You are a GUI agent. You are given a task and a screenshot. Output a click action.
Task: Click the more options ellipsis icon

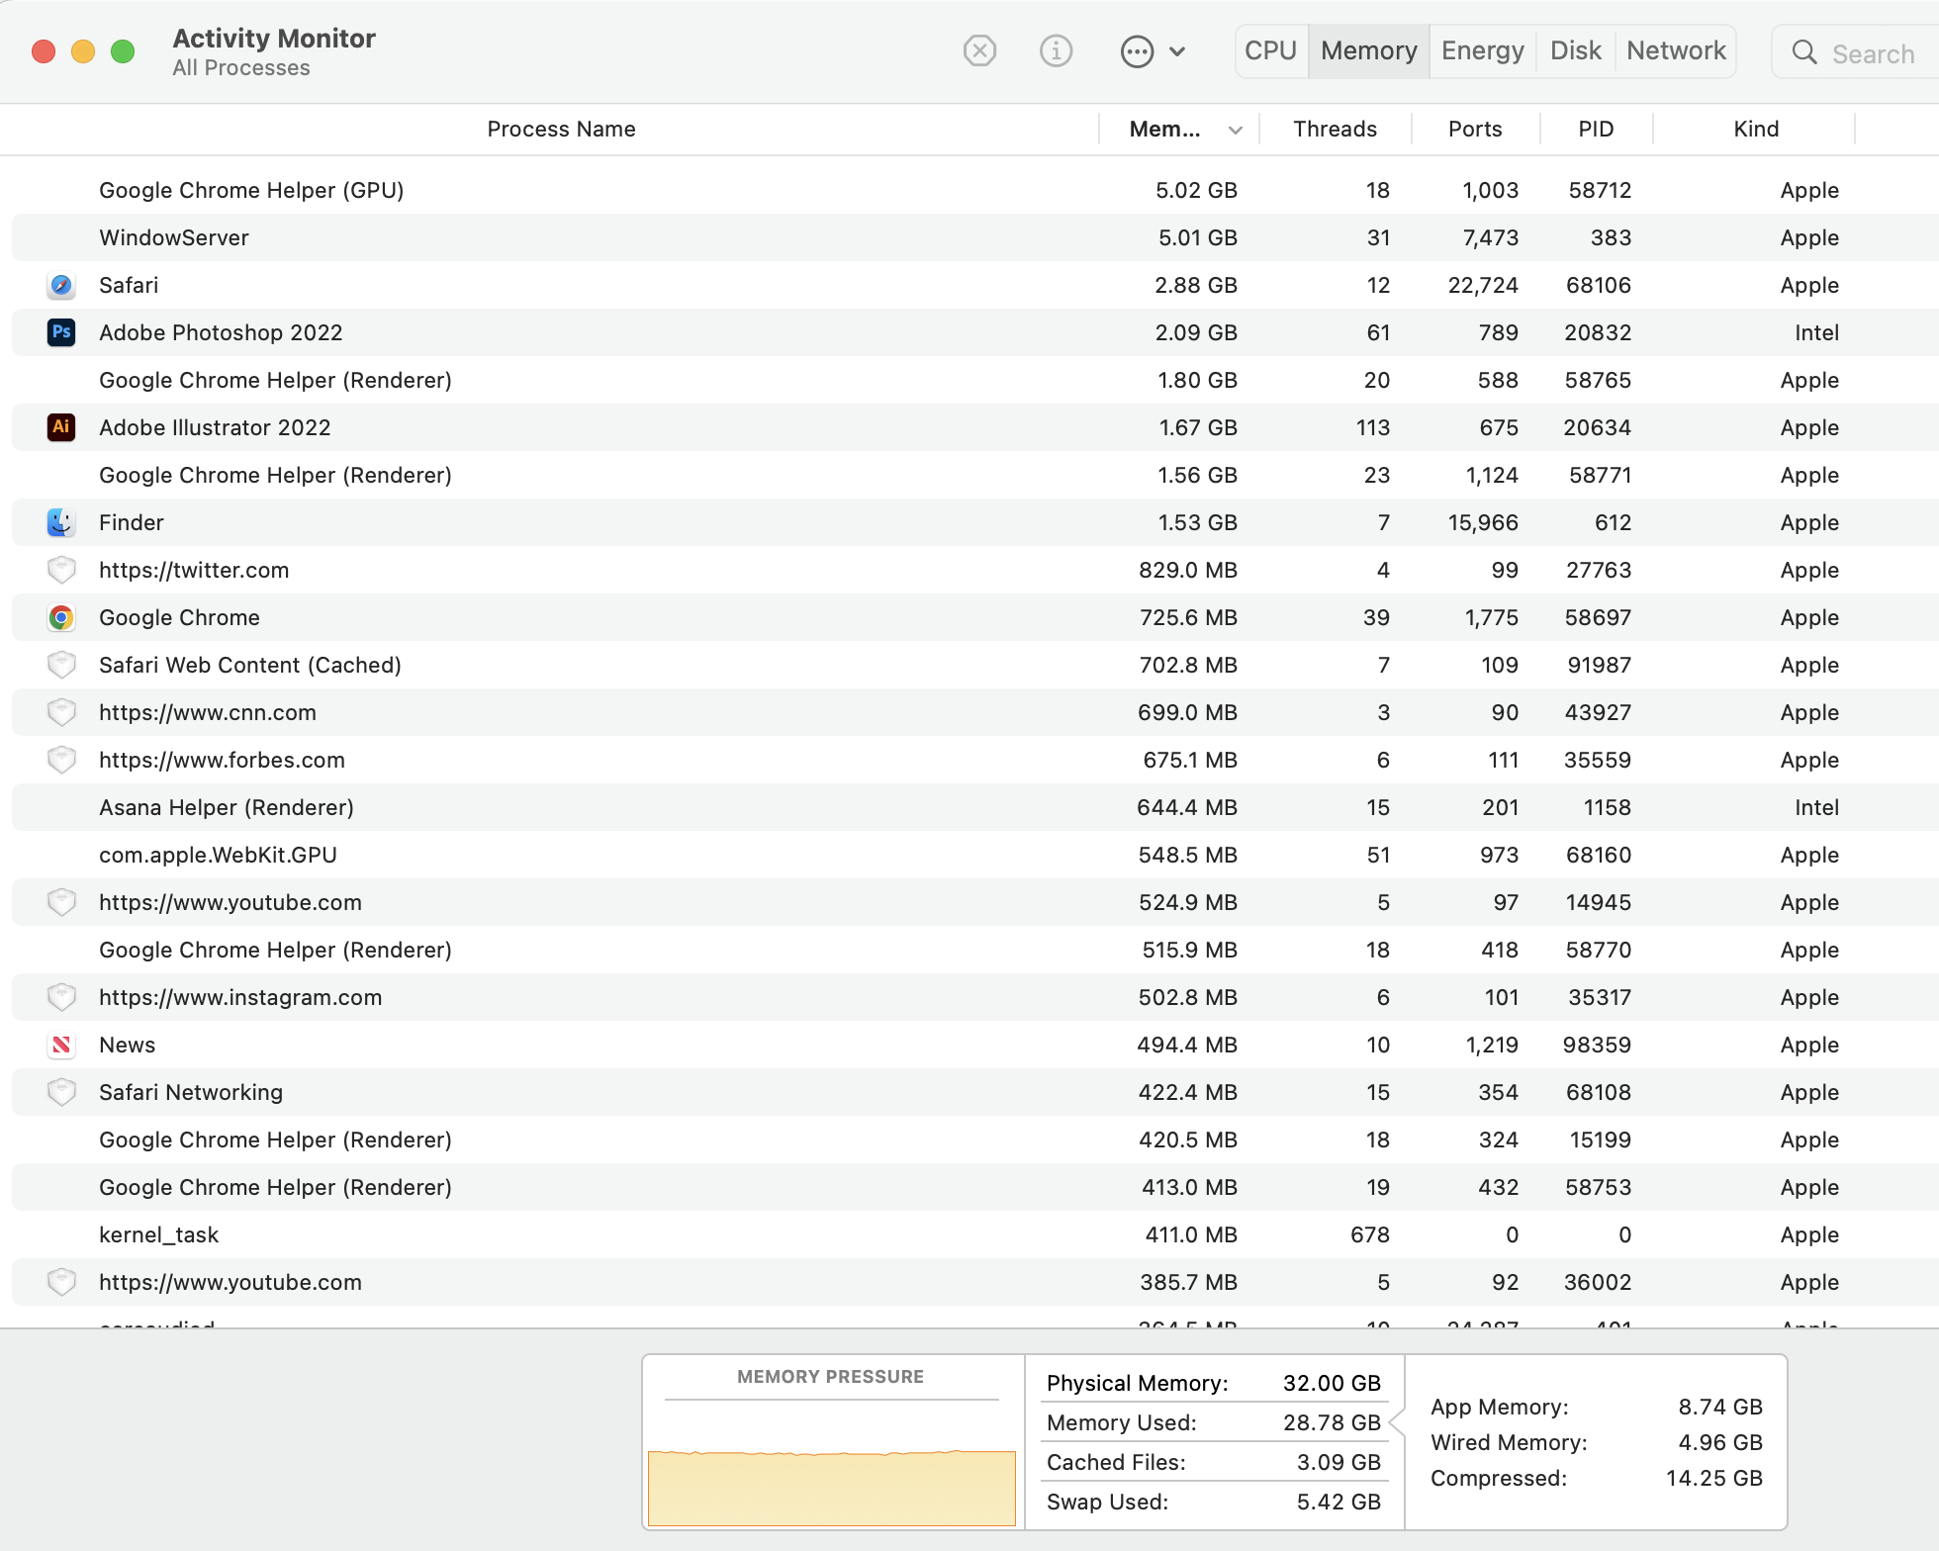tap(1137, 51)
